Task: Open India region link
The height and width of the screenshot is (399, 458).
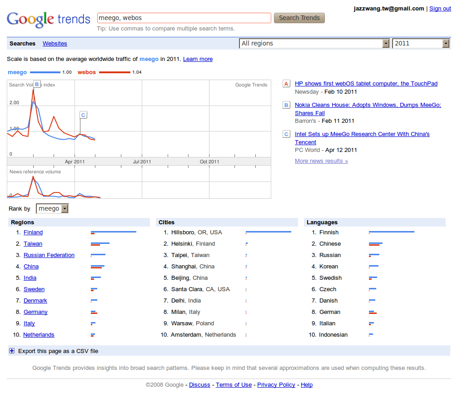Action: [30, 278]
